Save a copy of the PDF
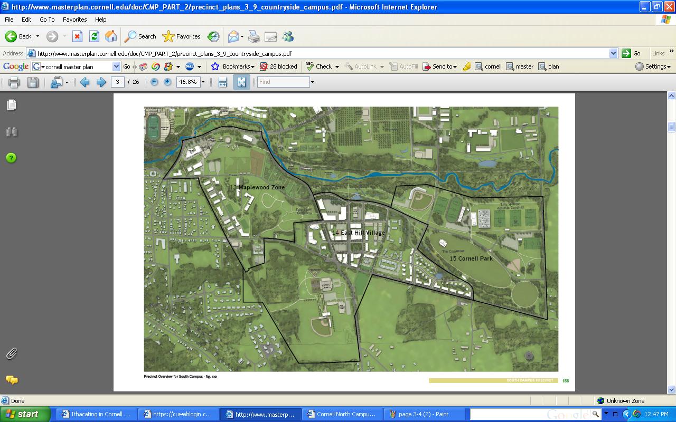676x422 pixels. tap(33, 82)
